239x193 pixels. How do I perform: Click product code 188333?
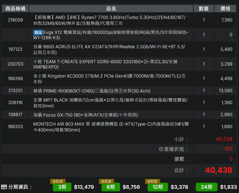coord(15,127)
